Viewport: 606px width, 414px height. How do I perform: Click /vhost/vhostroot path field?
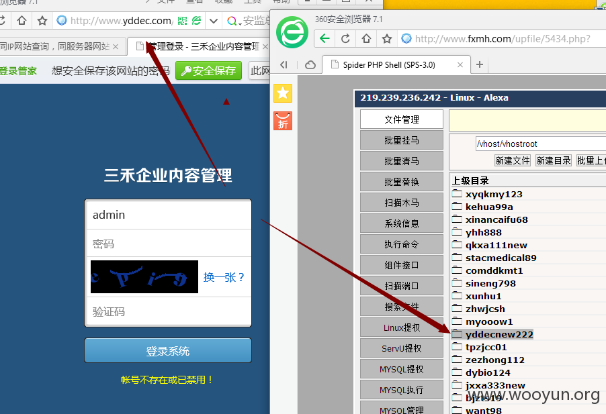pos(541,144)
